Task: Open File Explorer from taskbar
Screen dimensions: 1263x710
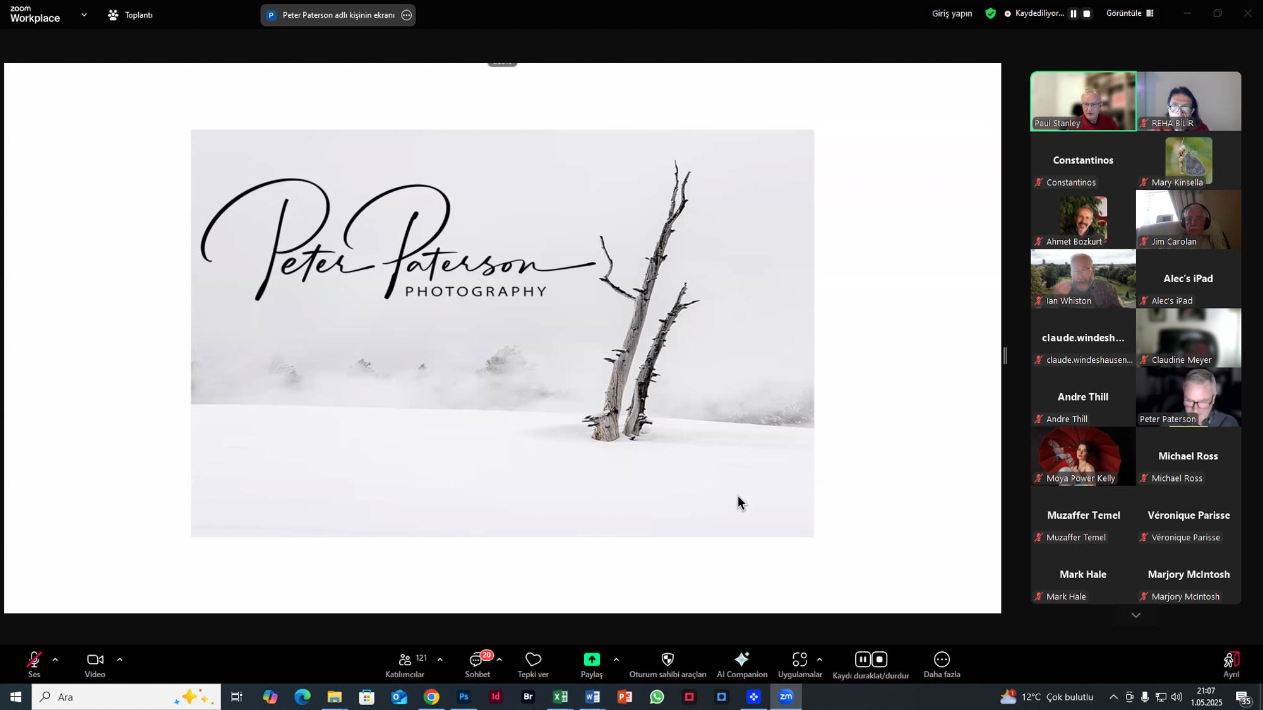Action: click(335, 697)
